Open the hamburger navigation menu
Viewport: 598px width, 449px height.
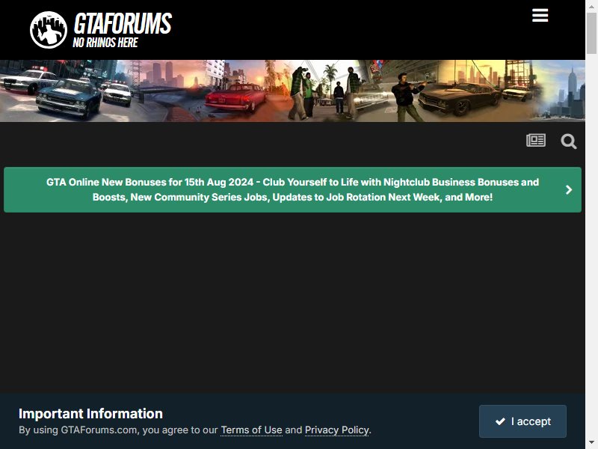540,15
